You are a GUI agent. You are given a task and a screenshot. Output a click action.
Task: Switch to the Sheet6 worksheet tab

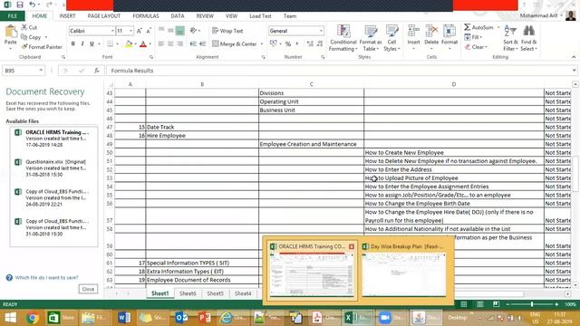click(x=188, y=293)
